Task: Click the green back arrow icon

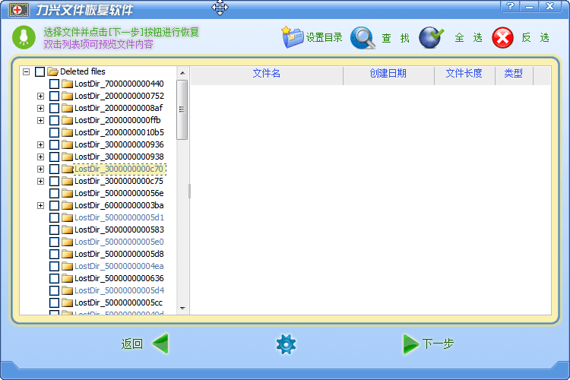Action: click(160, 344)
